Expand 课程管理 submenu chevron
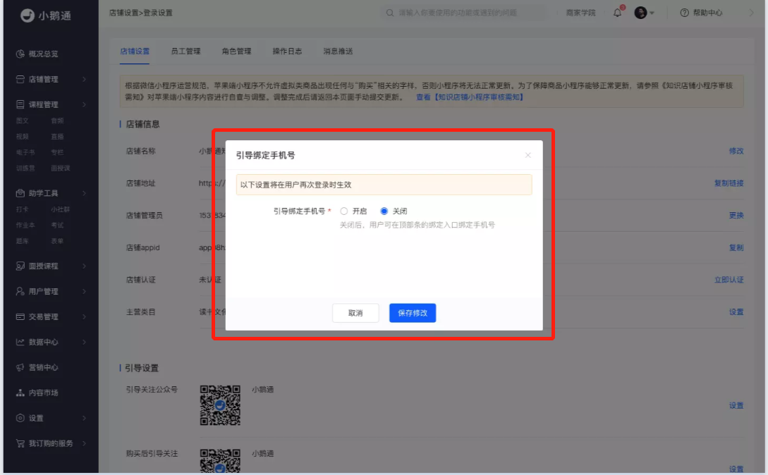Screen dimensions: 768x475 84,104
